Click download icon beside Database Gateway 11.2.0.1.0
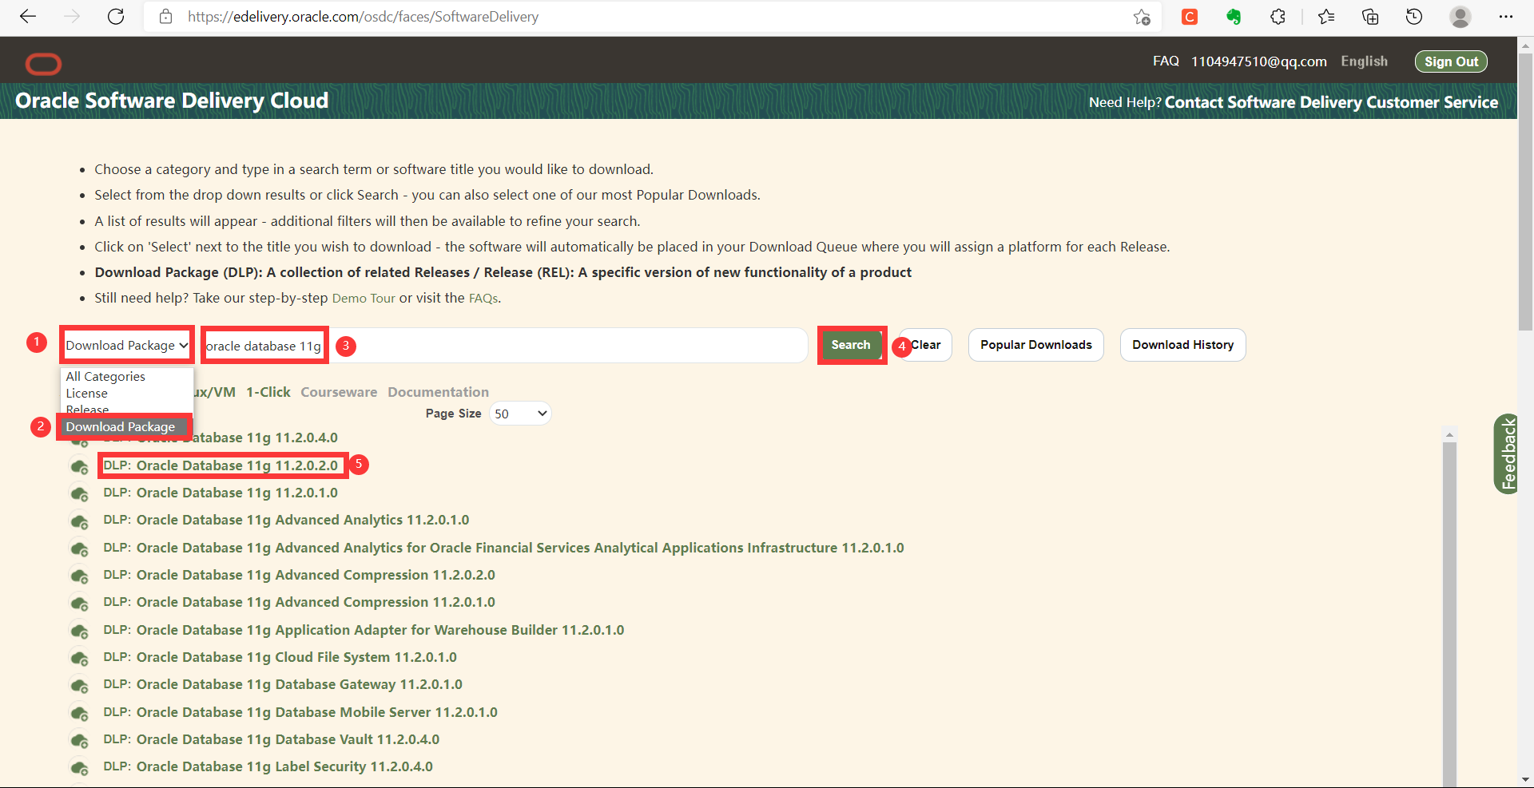The width and height of the screenshot is (1534, 788). pyautogui.click(x=79, y=685)
